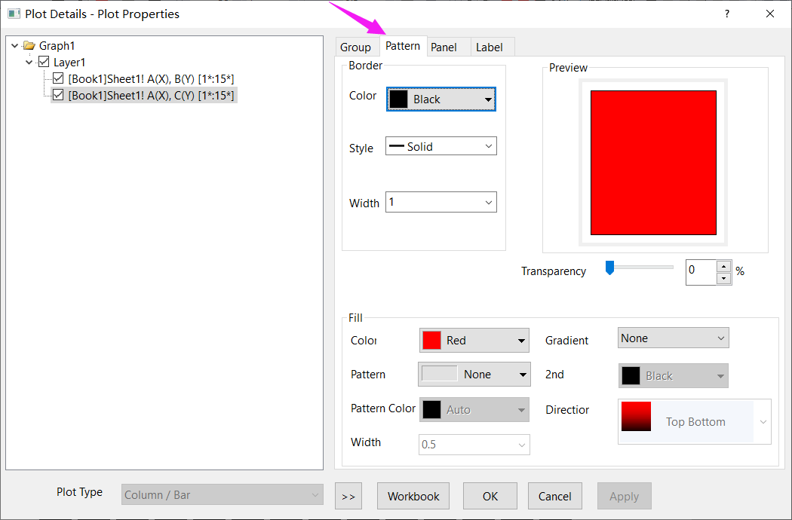Click the Solid line style icon
This screenshot has width=792, height=520.
[397, 146]
